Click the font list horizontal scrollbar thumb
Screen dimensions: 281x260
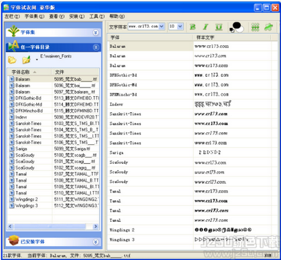(50, 226)
